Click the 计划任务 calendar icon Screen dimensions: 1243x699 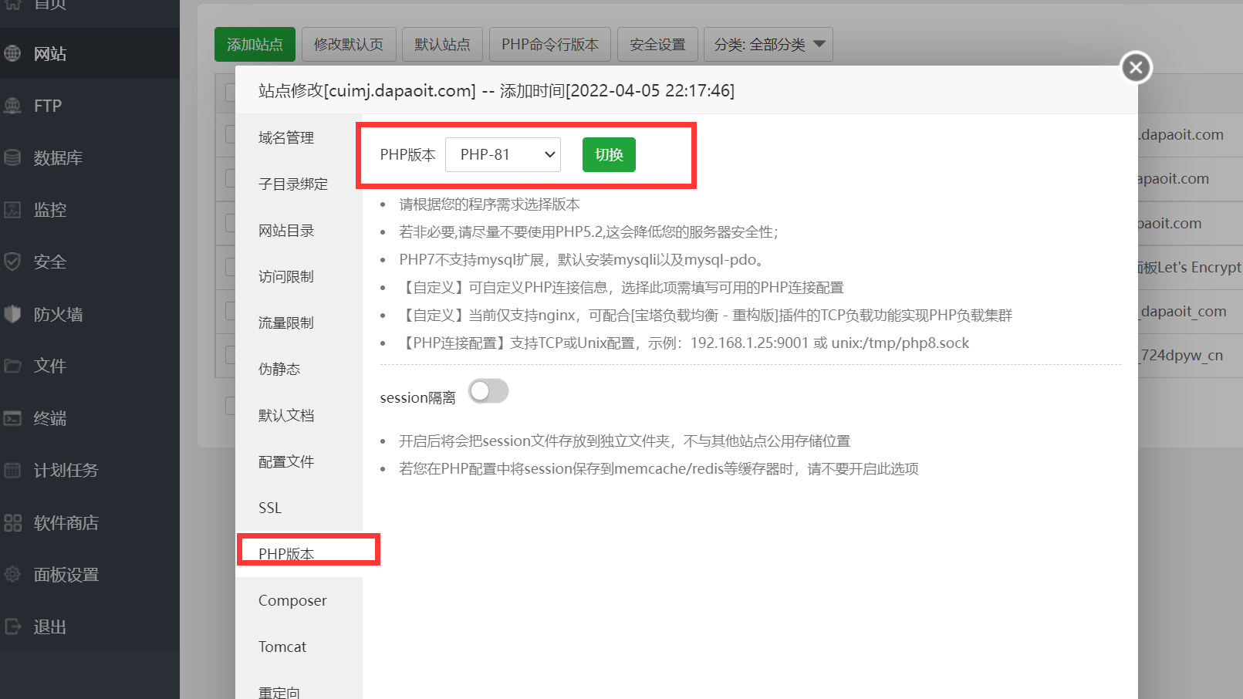pyautogui.click(x=12, y=470)
